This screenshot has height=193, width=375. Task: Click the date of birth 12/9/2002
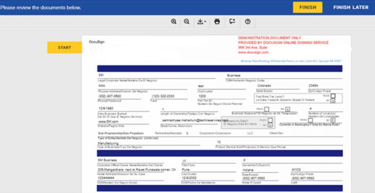[189, 178]
